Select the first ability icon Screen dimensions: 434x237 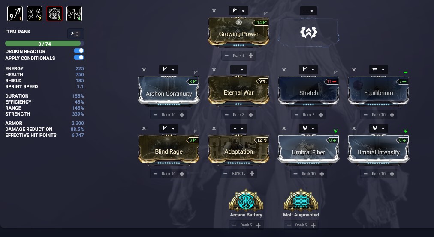coord(15,14)
